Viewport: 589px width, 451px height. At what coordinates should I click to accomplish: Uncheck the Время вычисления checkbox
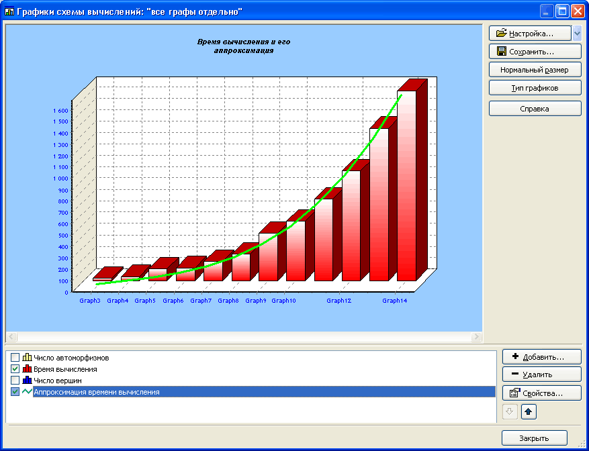click(x=15, y=368)
